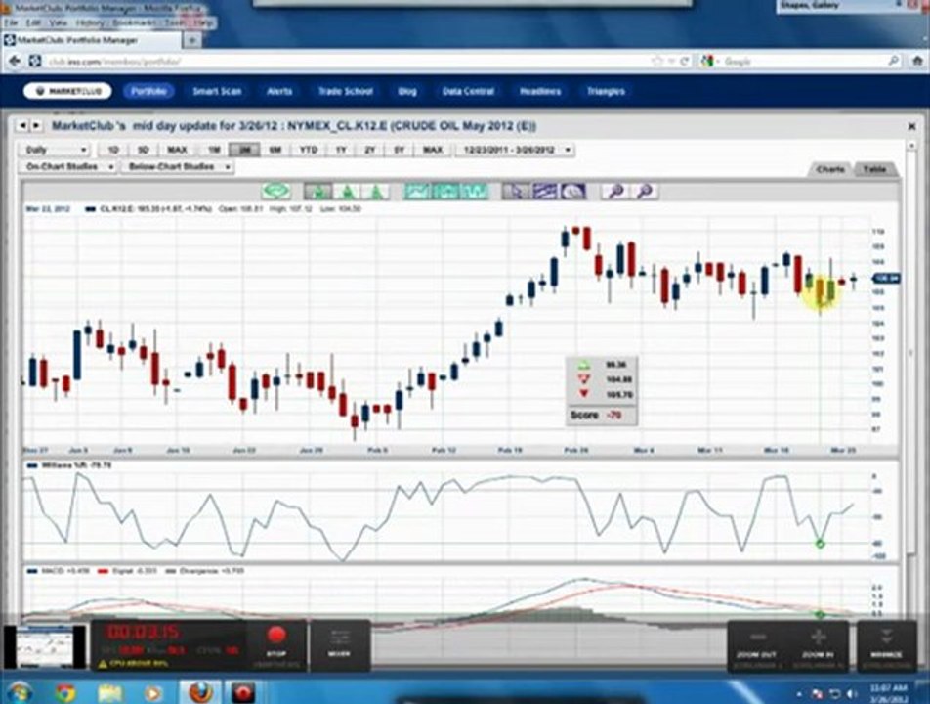Image resolution: width=930 pixels, height=704 pixels.
Task: Toggle the last green Trade Triangle icon
Action: click(375, 191)
